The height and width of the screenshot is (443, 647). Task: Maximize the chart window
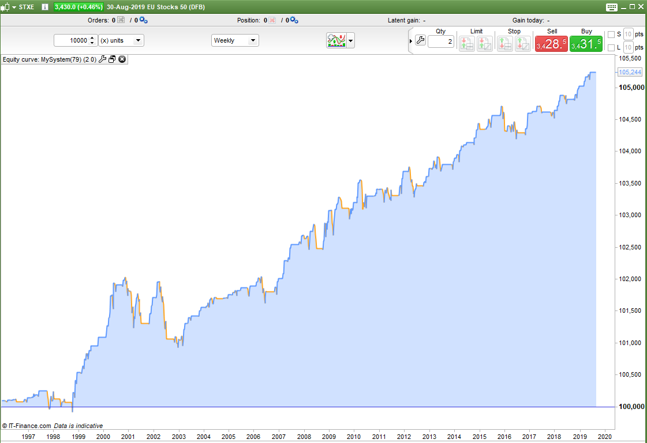pyautogui.click(x=632, y=7)
